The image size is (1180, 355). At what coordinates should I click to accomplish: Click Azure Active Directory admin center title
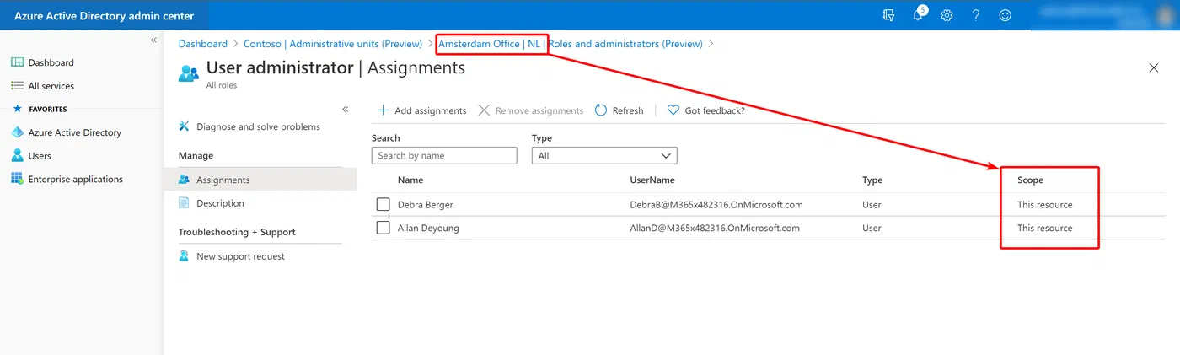(x=104, y=16)
